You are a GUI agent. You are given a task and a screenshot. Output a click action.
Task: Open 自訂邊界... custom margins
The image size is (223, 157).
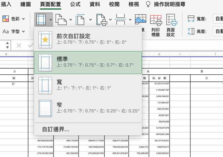click(x=56, y=129)
